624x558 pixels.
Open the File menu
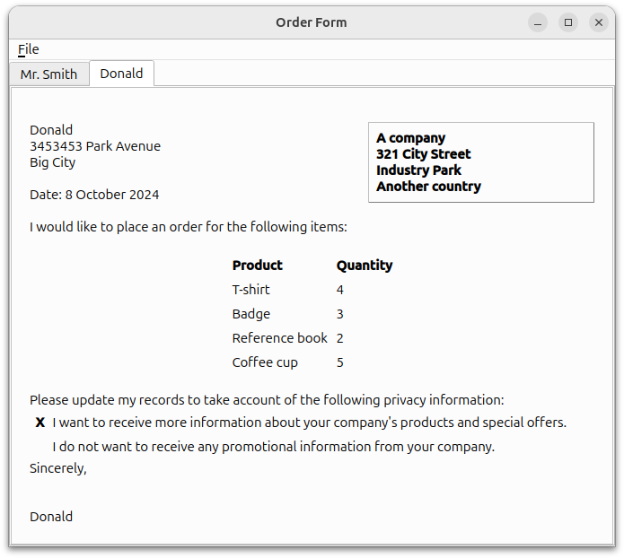28,49
